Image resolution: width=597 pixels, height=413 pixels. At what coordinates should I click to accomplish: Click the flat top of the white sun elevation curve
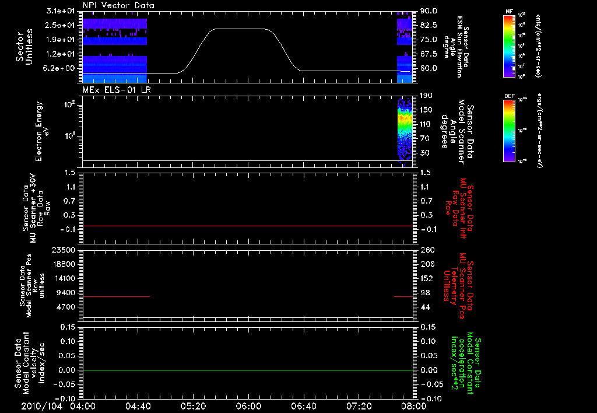tap(240, 29)
